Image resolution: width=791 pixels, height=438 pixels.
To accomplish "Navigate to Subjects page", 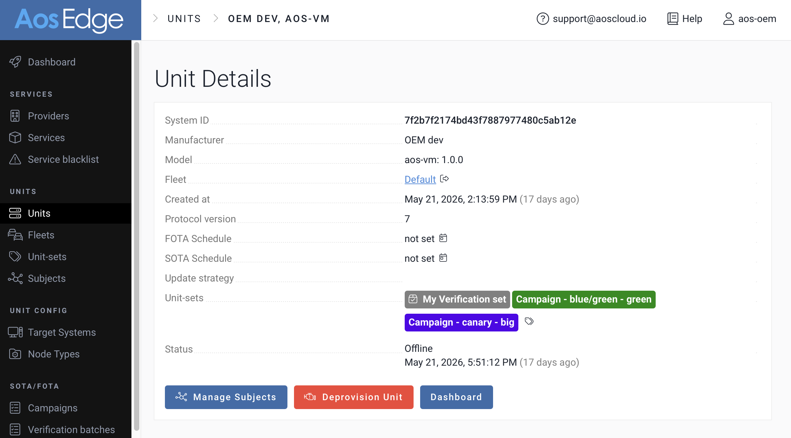I will pyautogui.click(x=47, y=278).
